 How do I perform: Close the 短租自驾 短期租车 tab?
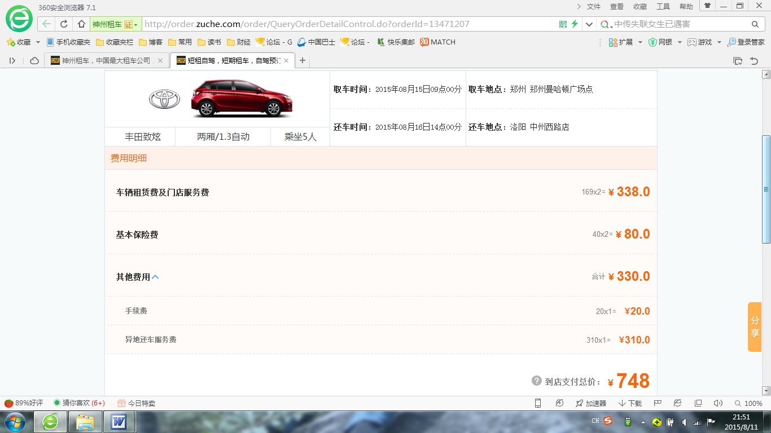pyautogui.click(x=286, y=60)
